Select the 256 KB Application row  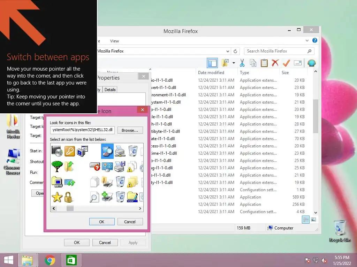coord(229,204)
